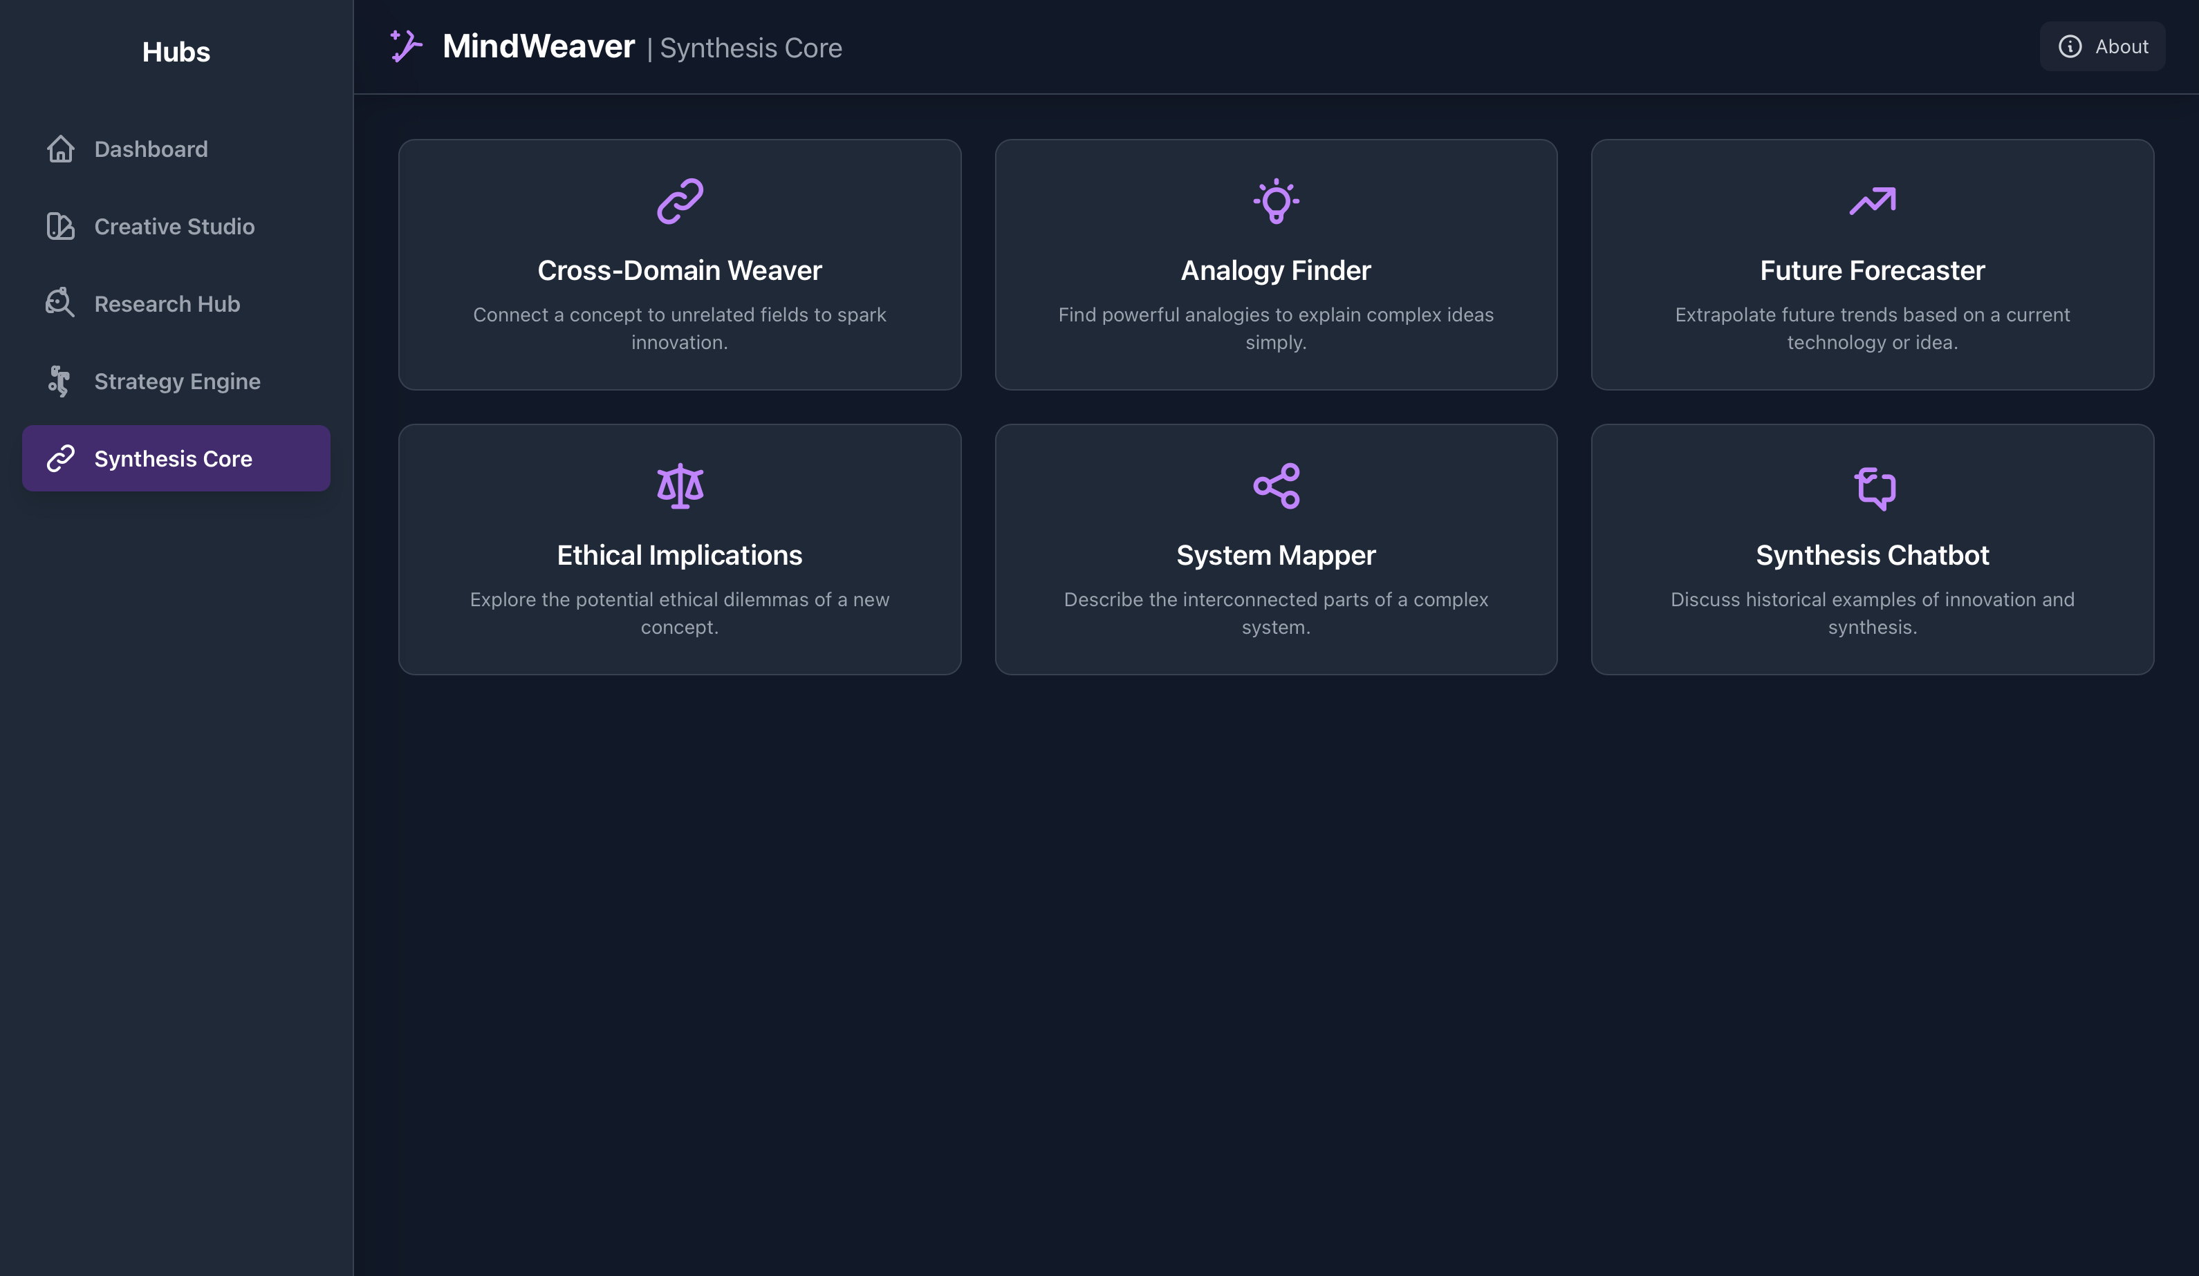This screenshot has width=2199, height=1276.
Task: Select the System Mapper share icon
Action: [x=1276, y=486]
